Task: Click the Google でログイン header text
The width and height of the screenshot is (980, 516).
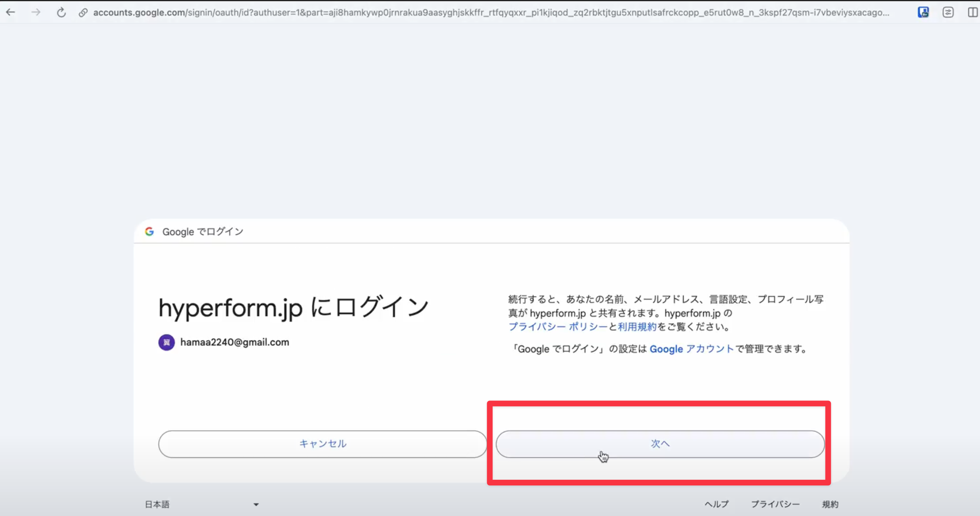Action: click(x=203, y=232)
